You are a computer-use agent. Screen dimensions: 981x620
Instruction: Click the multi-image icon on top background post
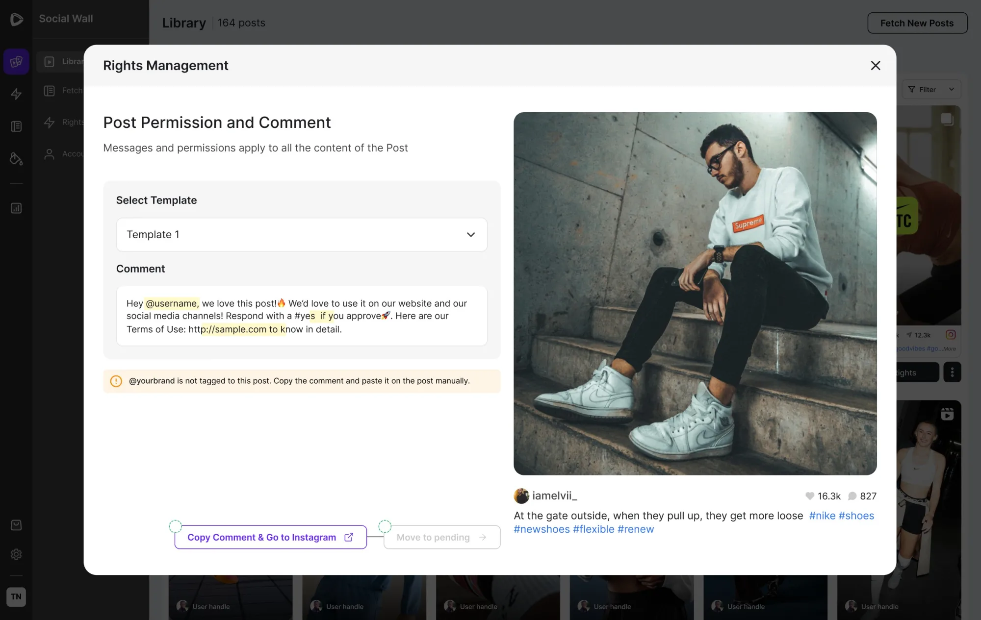[x=947, y=119]
